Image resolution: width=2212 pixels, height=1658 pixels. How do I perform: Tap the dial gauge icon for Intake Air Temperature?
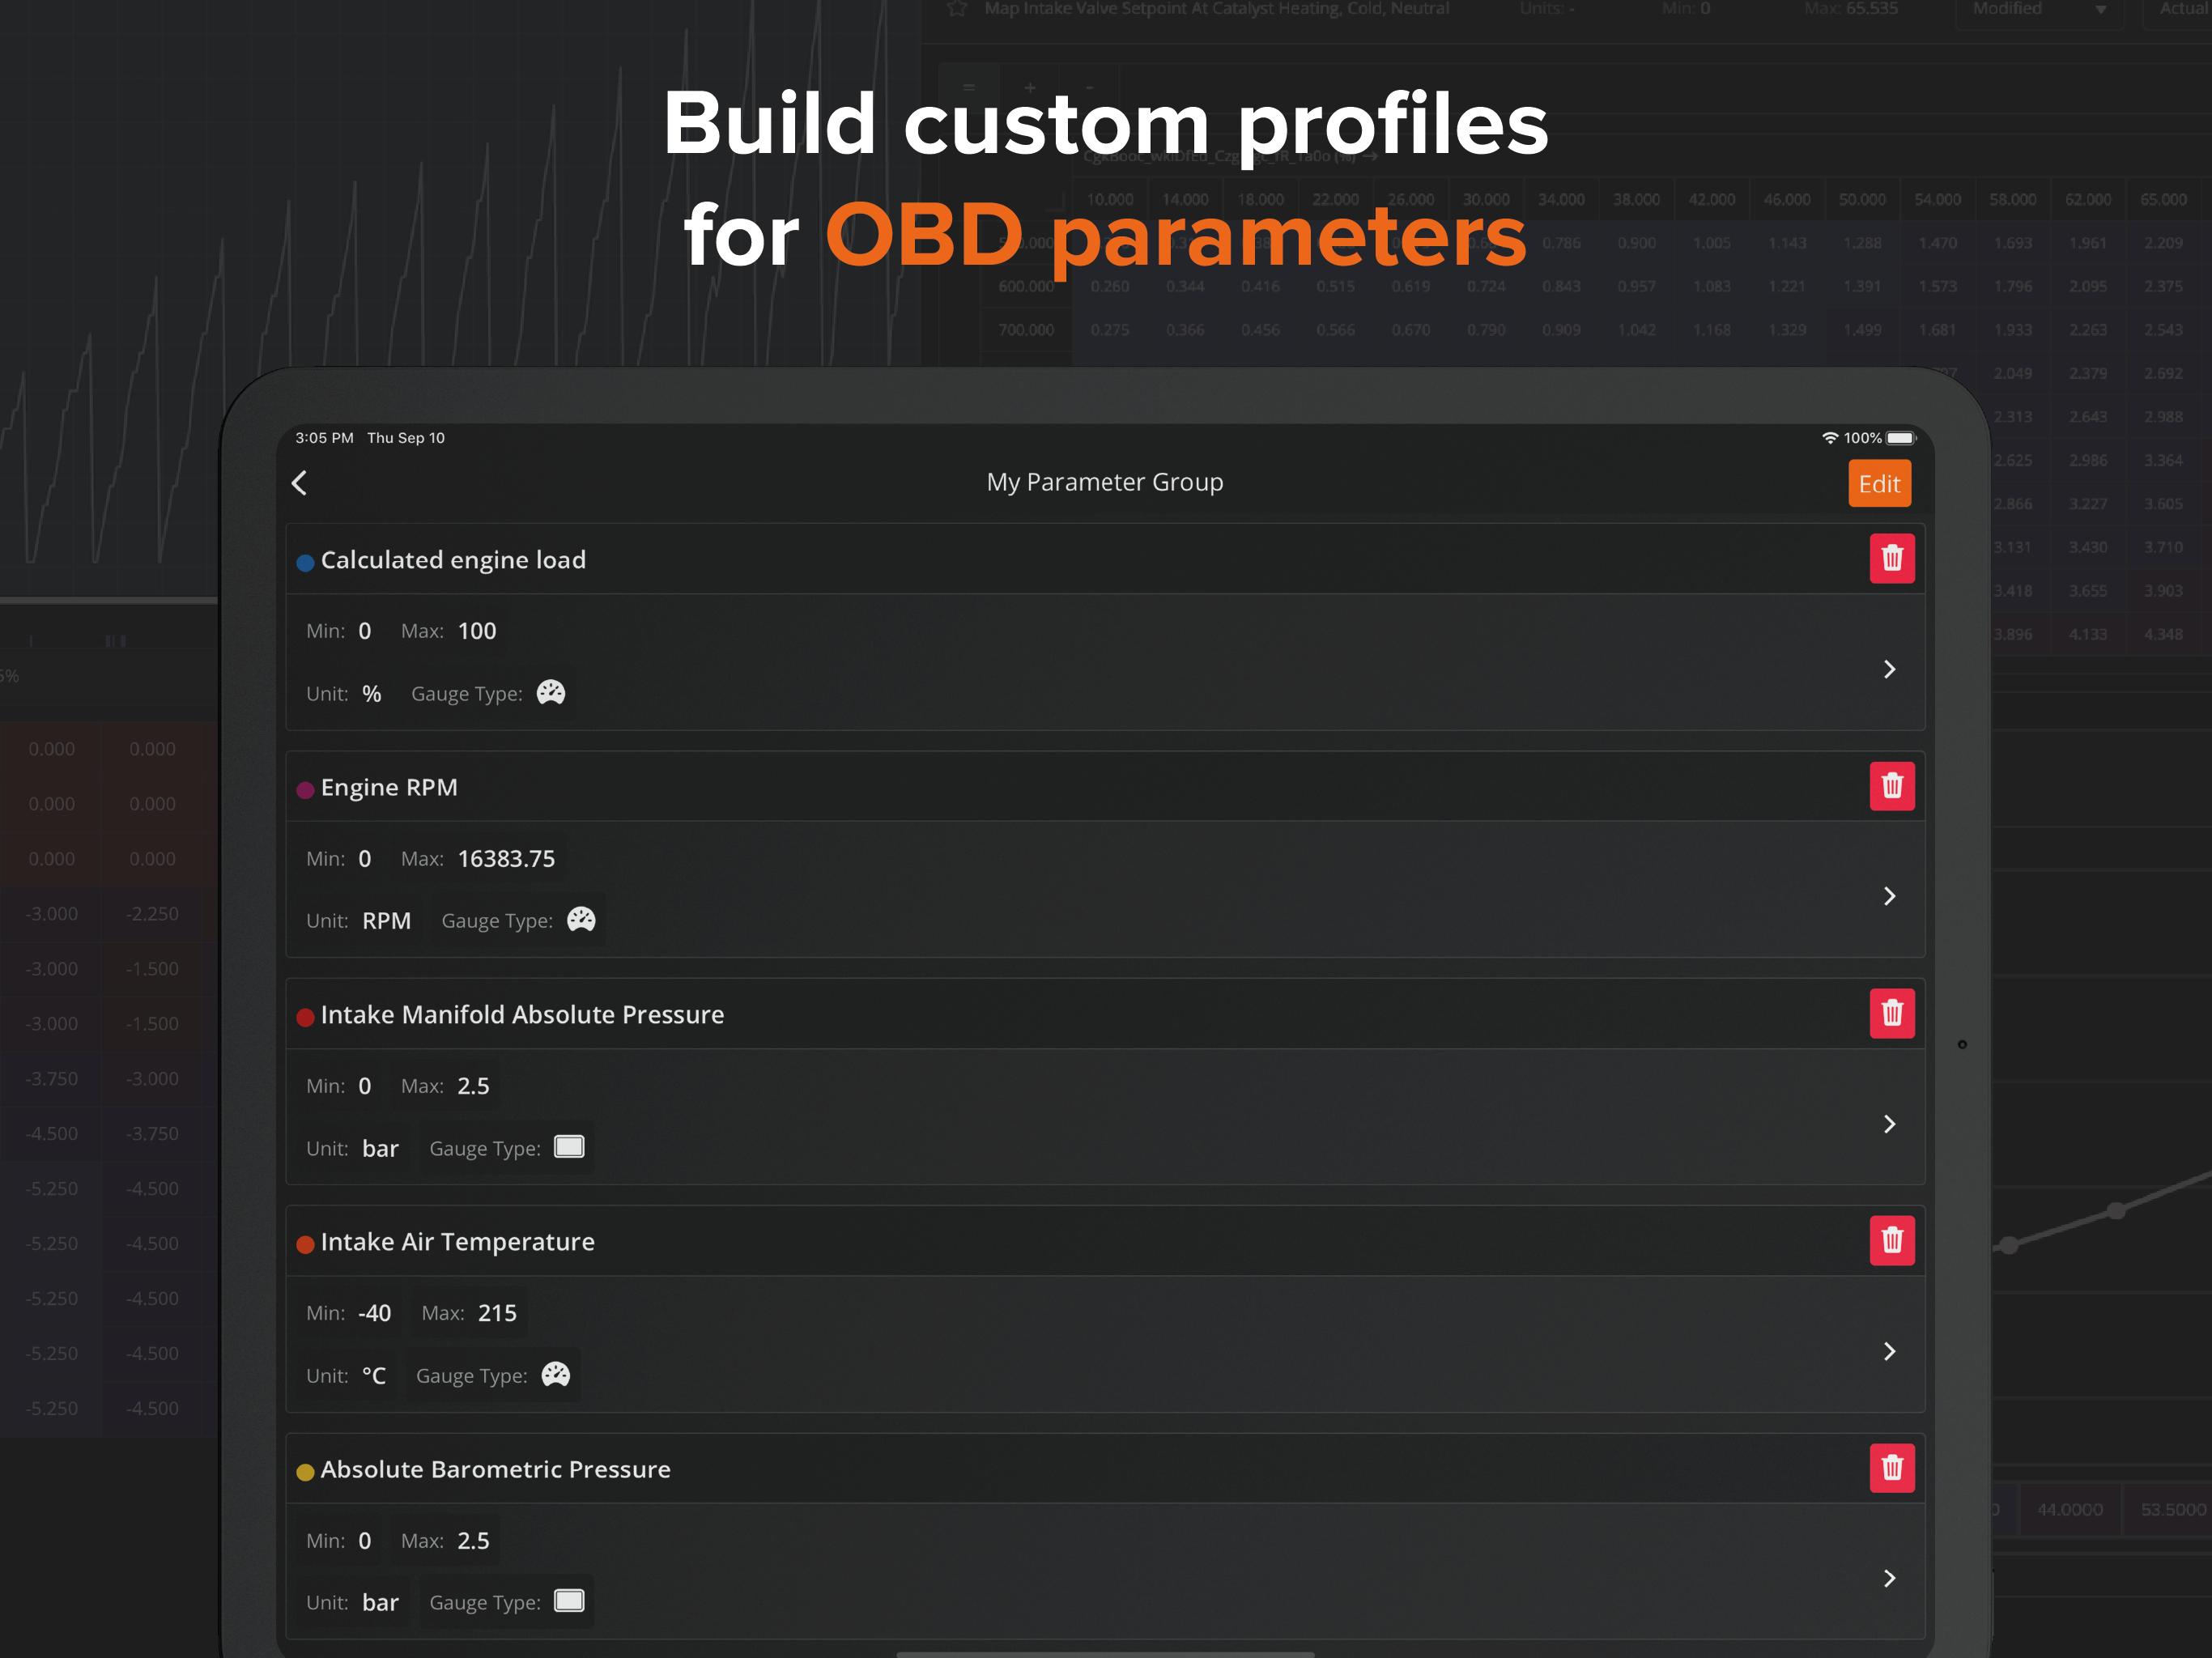pyautogui.click(x=556, y=1375)
